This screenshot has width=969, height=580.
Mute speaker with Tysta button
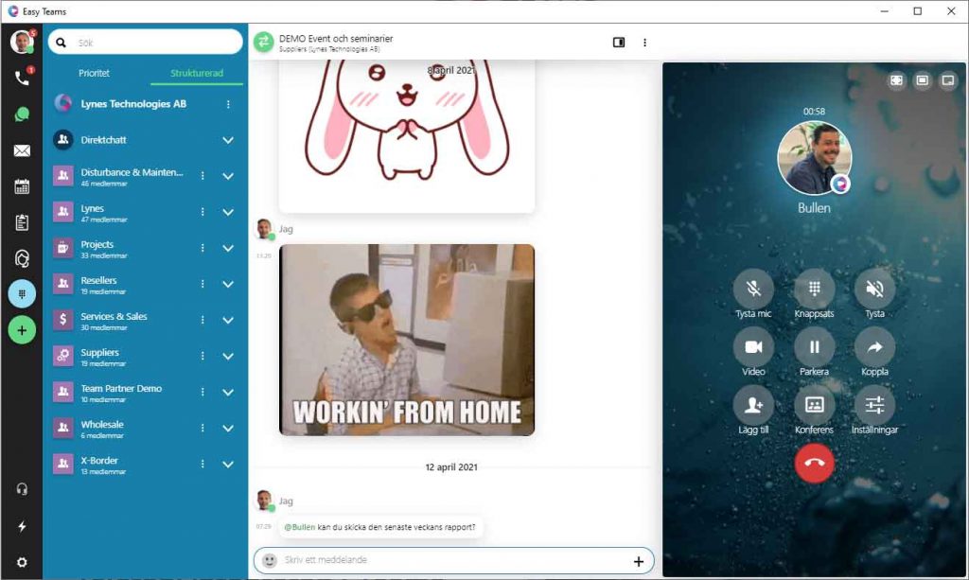click(874, 289)
